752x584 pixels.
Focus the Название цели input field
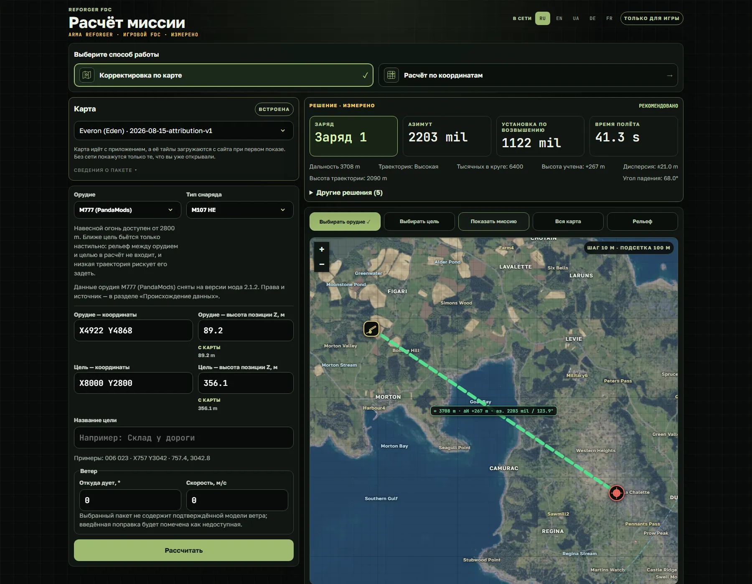184,438
